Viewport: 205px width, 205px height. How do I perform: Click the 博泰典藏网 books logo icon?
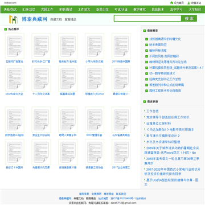[13, 19]
